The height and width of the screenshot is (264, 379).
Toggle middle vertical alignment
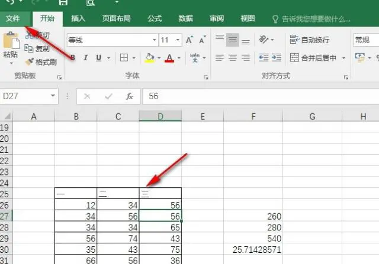[x=233, y=40]
